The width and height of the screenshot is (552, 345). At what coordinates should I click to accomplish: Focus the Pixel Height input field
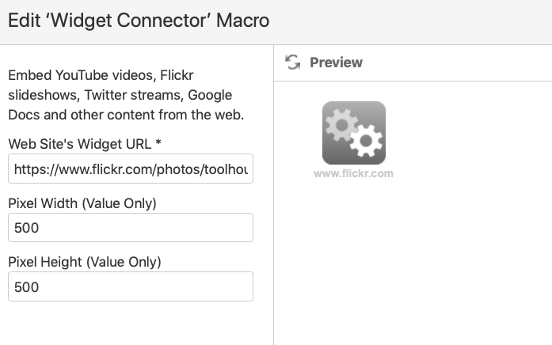(131, 286)
